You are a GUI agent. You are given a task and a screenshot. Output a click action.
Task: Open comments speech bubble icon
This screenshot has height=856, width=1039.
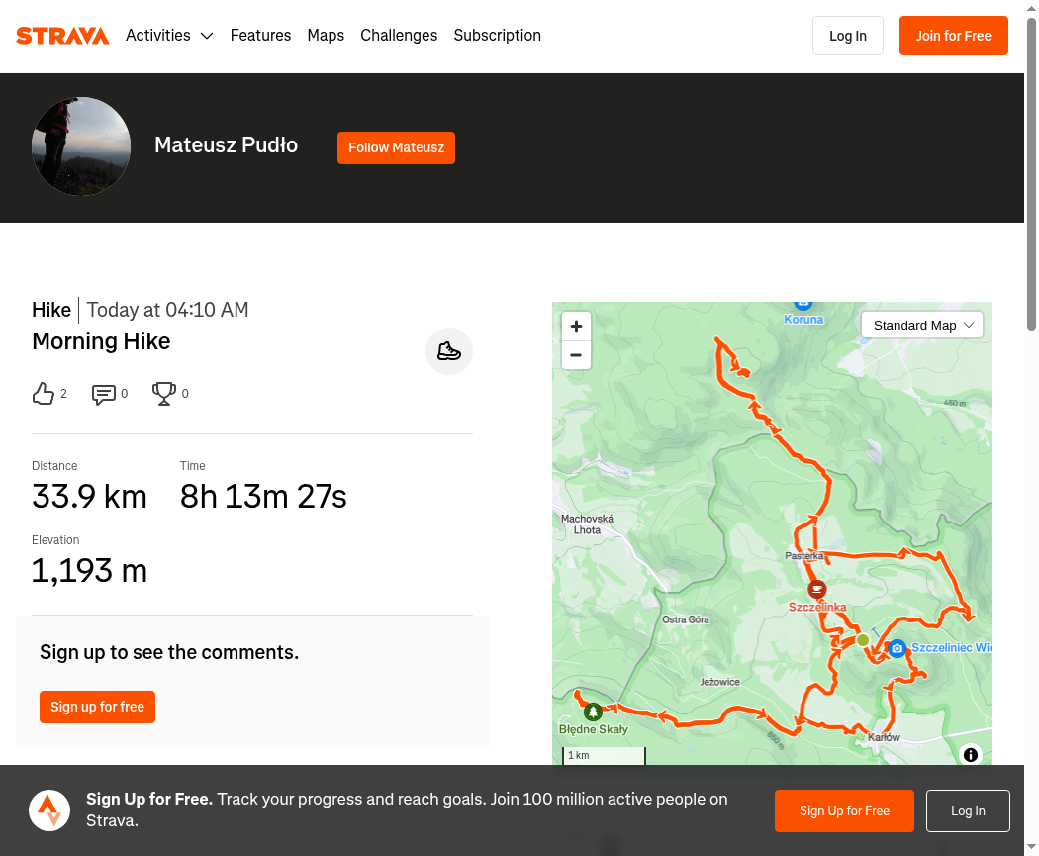coord(103,394)
